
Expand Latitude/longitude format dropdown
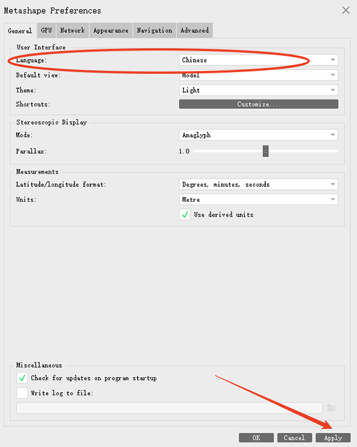258,185
